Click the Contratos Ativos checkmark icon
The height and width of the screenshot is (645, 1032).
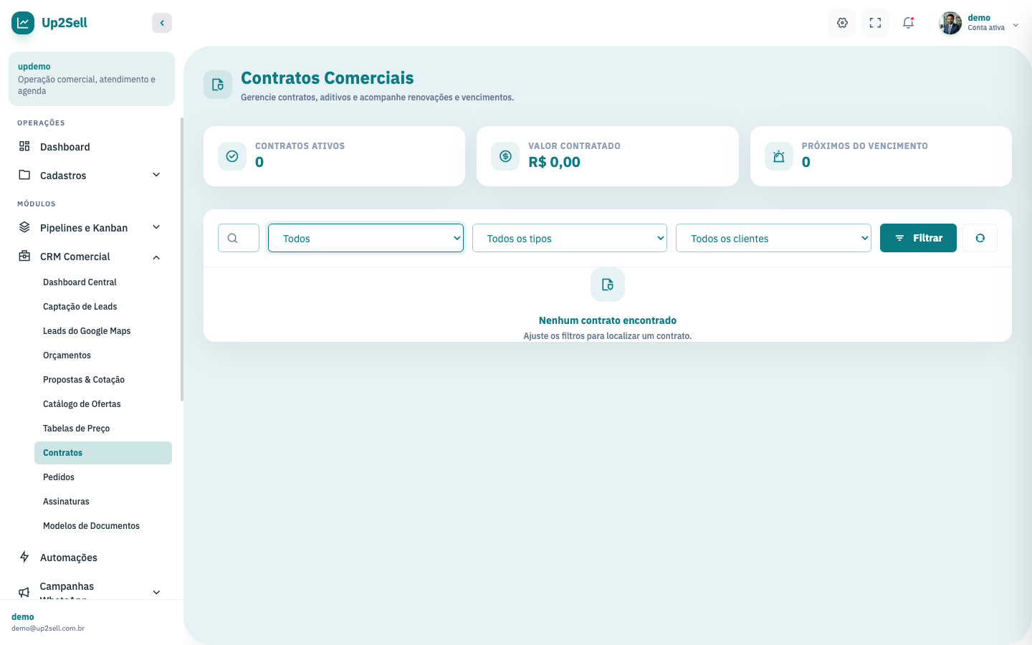232,156
